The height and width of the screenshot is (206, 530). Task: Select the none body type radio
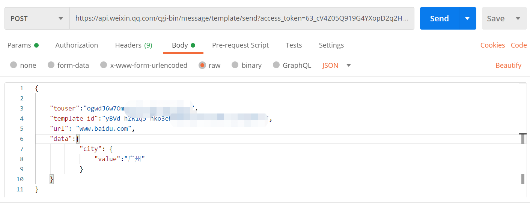click(x=14, y=65)
